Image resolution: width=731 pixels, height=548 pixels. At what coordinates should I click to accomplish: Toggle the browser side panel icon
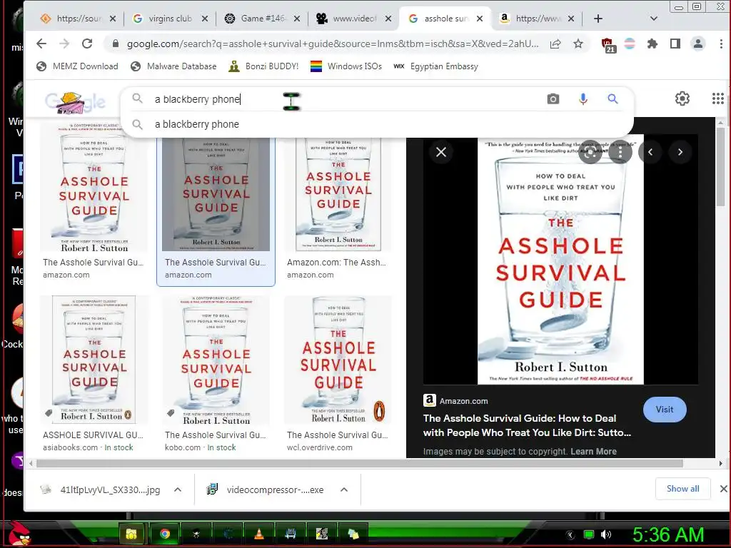tap(675, 44)
